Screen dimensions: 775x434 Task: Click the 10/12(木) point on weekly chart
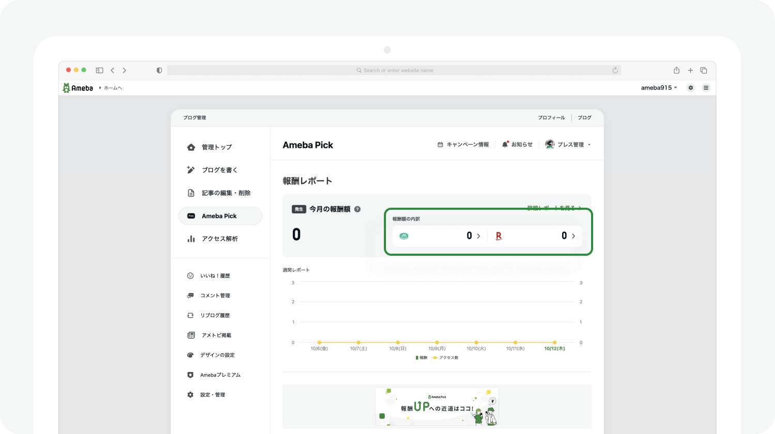[x=554, y=343]
